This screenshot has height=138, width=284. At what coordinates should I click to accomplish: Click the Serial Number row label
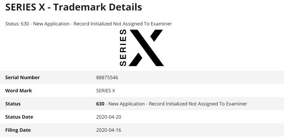click(x=23, y=77)
